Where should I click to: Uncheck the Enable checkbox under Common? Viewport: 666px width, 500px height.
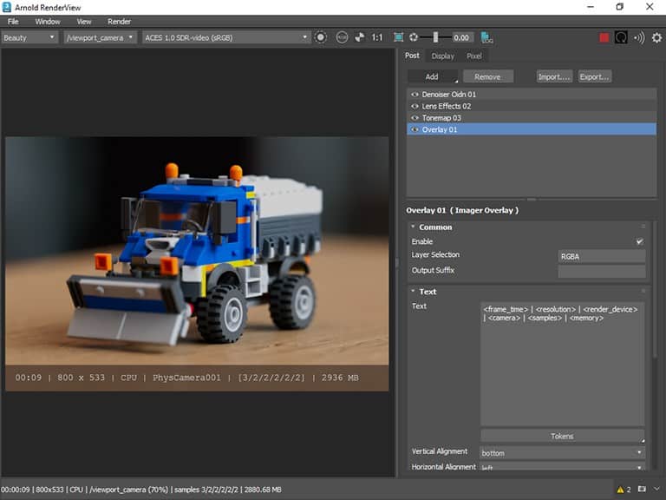pyautogui.click(x=639, y=241)
